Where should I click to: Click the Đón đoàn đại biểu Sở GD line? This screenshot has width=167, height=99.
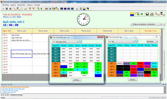[x=13, y=89]
